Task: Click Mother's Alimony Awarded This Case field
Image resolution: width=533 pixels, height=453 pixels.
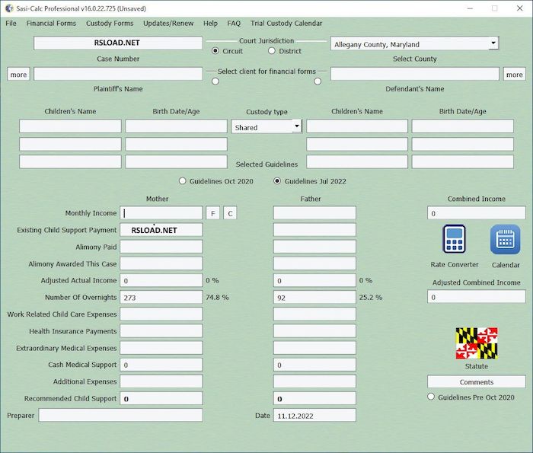Action: [x=161, y=263]
